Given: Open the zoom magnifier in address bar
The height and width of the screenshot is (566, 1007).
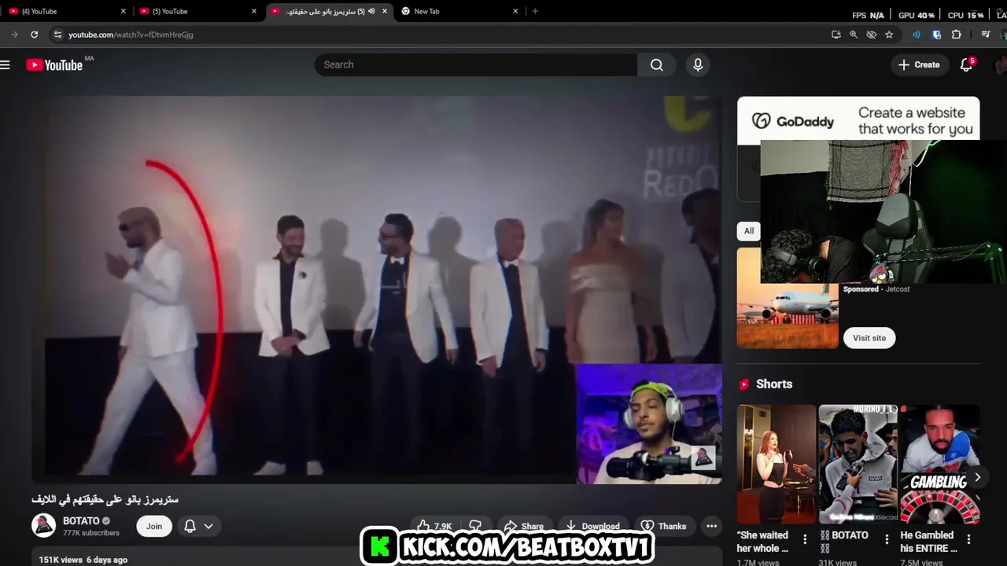Looking at the screenshot, I should [854, 35].
